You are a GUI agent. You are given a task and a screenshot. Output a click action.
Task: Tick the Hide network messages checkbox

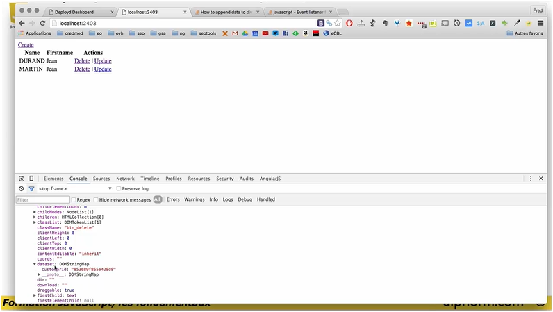click(x=96, y=199)
